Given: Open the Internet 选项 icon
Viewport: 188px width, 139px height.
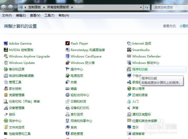Looking at the screenshot, I should coord(129,43).
